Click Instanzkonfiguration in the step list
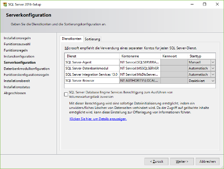The width and height of the screenshot is (224, 169). click(x=19, y=56)
